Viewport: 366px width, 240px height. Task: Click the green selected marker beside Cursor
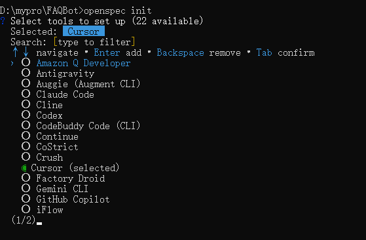coord(24,168)
